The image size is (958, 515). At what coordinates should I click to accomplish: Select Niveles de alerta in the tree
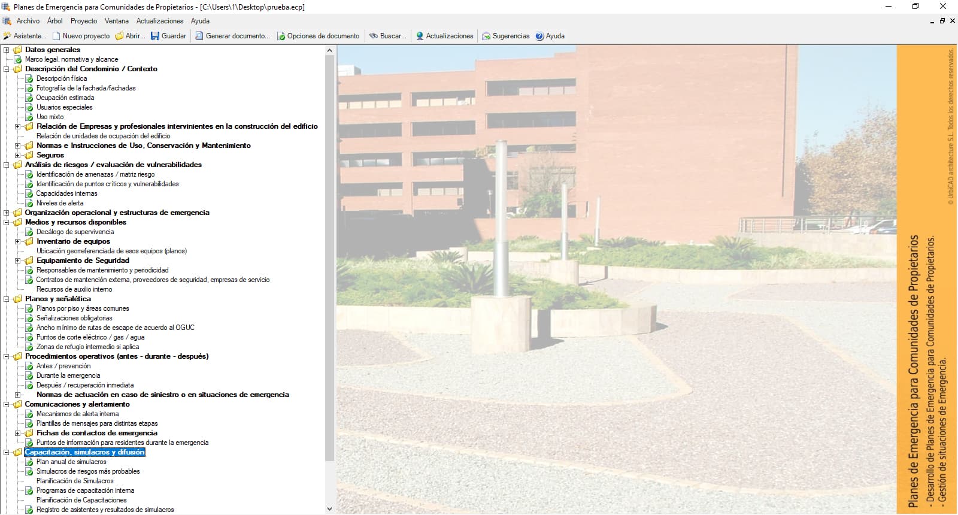point(60,203)
